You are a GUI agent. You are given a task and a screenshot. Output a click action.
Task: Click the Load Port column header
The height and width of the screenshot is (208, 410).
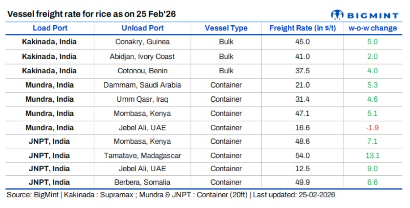(50, 28)
